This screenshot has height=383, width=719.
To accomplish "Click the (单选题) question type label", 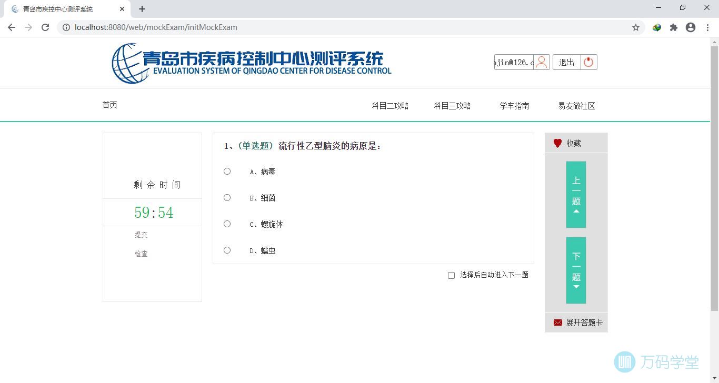I will (x=256, y=146).
